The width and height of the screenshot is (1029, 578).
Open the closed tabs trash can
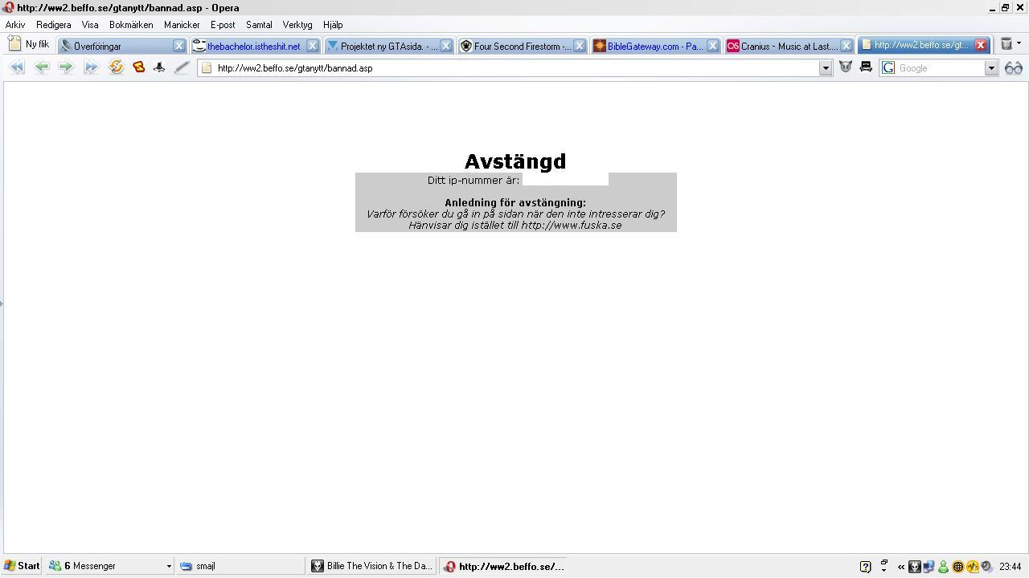[1006, 44]
